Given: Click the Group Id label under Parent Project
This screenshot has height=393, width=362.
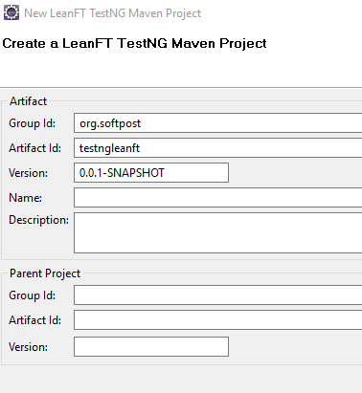Looking at the screenshot, I should (32, 295).
